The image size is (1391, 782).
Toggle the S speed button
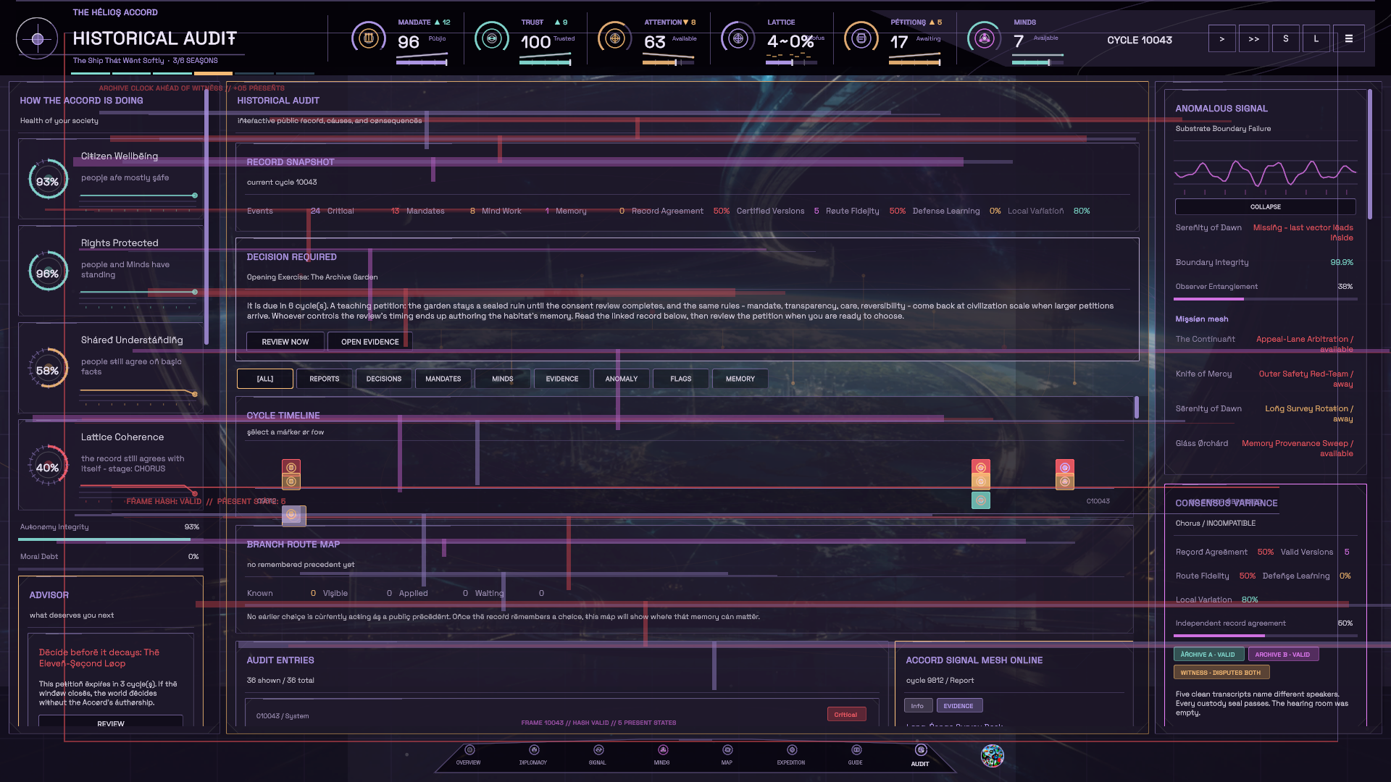(x=1286, y=39)
